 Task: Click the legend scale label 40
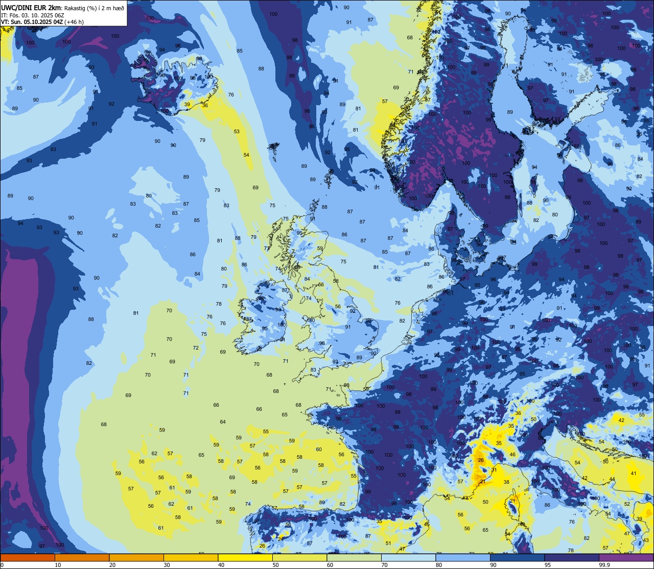click(221, 565)
